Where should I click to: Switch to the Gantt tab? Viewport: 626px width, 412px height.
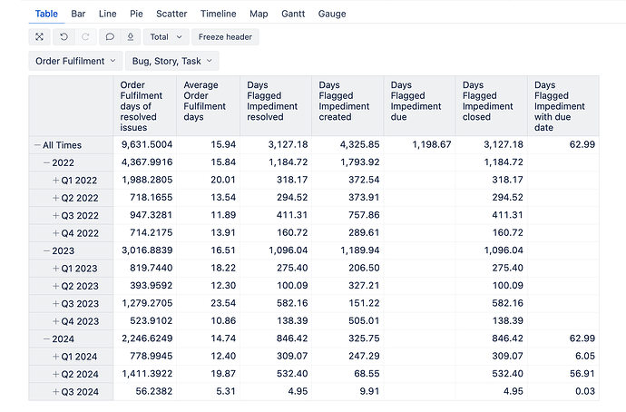[x=293, y=15]
